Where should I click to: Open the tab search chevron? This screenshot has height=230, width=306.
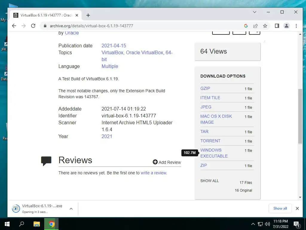tap(255, 12)
